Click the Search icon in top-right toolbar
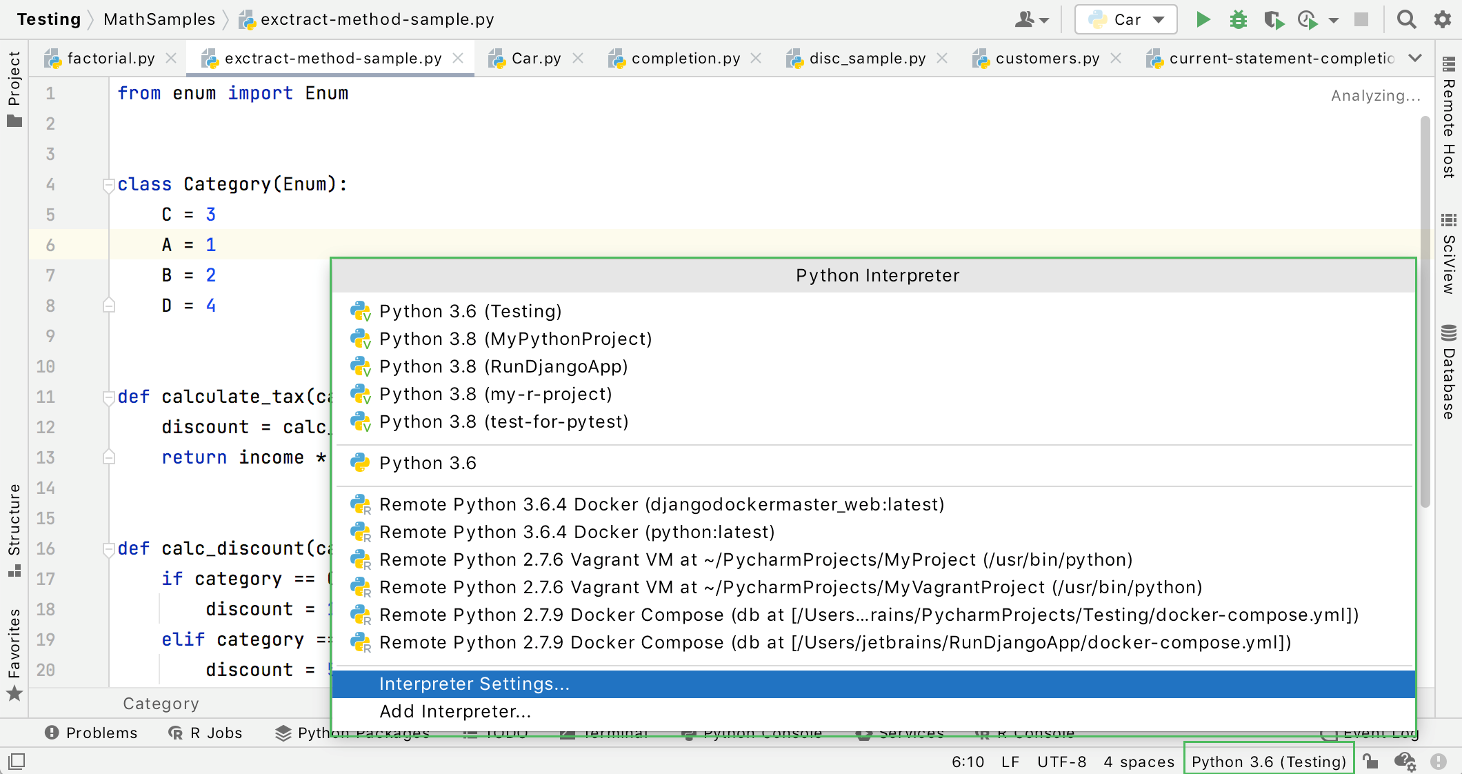This screenshot has height=774, width=1462. [x=1408, y=19]
